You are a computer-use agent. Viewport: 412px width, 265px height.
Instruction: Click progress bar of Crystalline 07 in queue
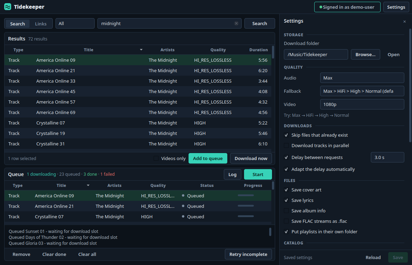[246, 216]
